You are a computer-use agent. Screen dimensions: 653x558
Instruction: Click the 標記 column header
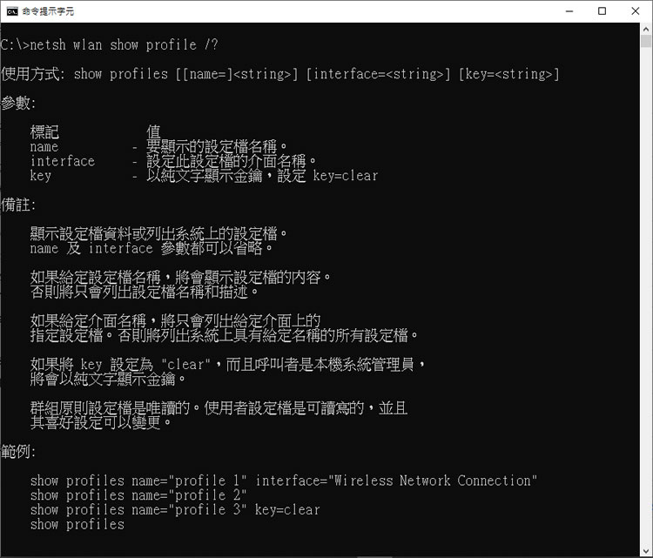coord(44,132)
